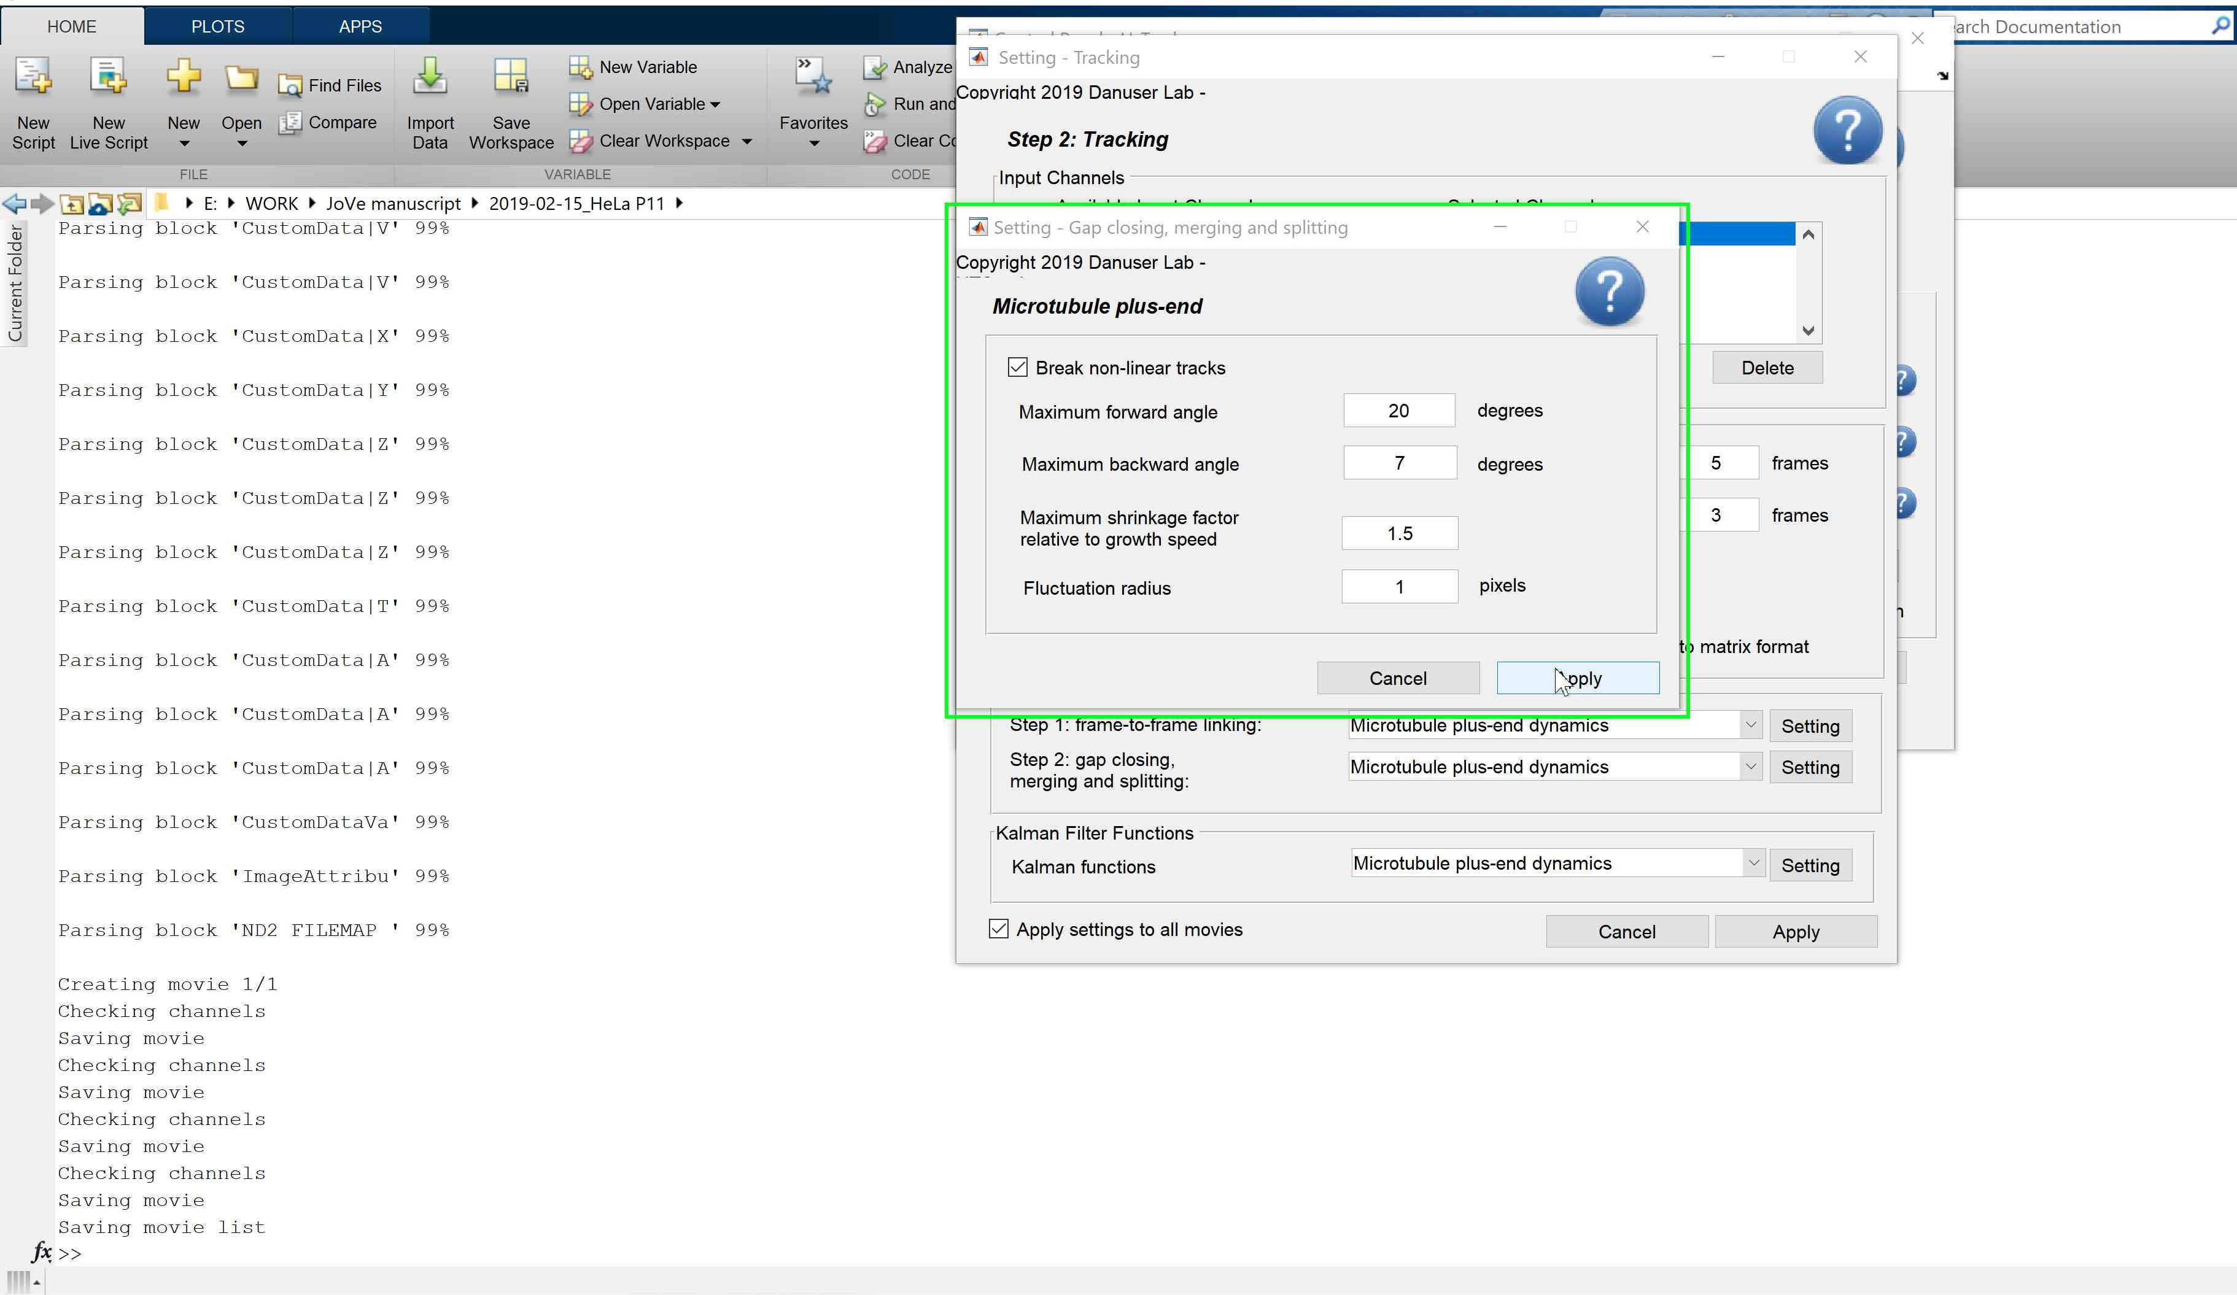Click the Import Data icon
2237x1295 pixels.
[430, 78]
